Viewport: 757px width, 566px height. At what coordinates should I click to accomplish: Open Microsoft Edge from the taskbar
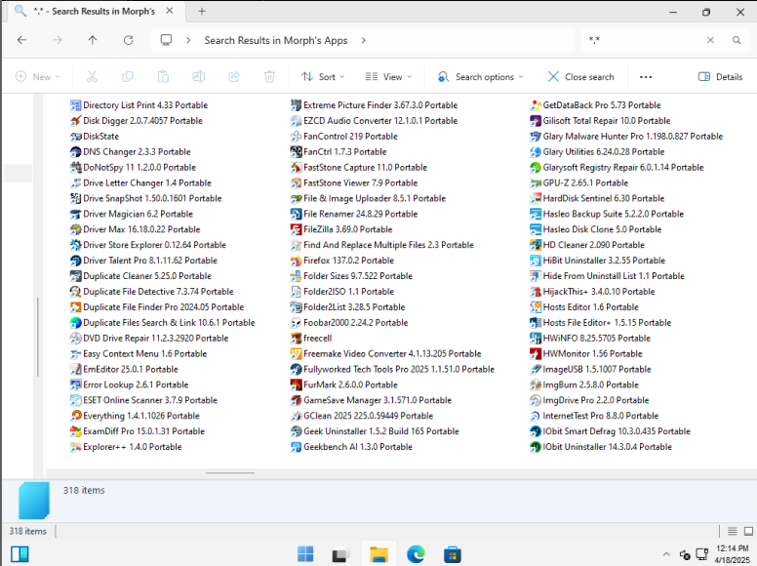416,554
